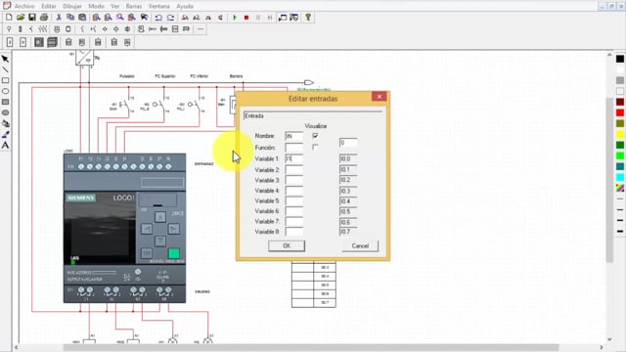Viewport: 626px width, 352px height.
Task: Open the Dibujar menu
Action: click(x=71, y=6)
